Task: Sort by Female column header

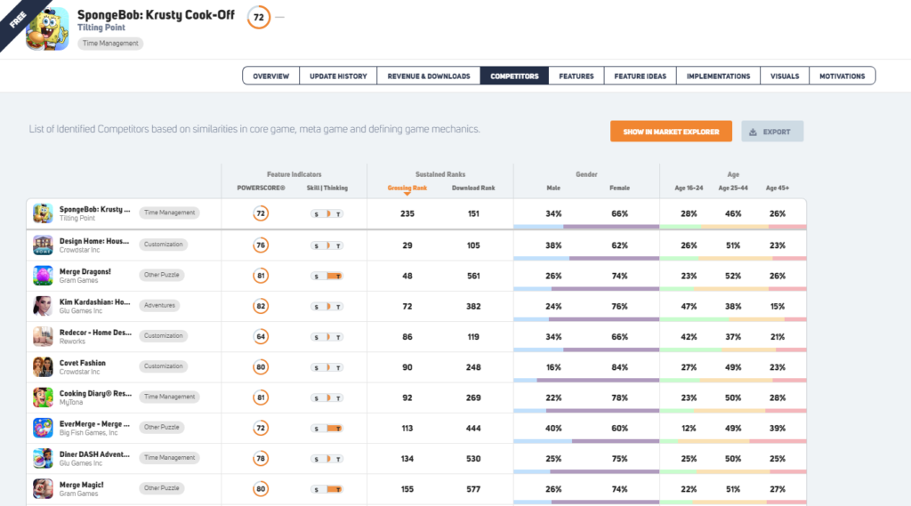Action: (x=619, y=189)
